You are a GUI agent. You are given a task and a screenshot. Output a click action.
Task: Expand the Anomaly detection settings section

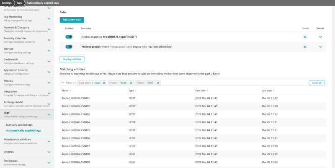point(49,40)
